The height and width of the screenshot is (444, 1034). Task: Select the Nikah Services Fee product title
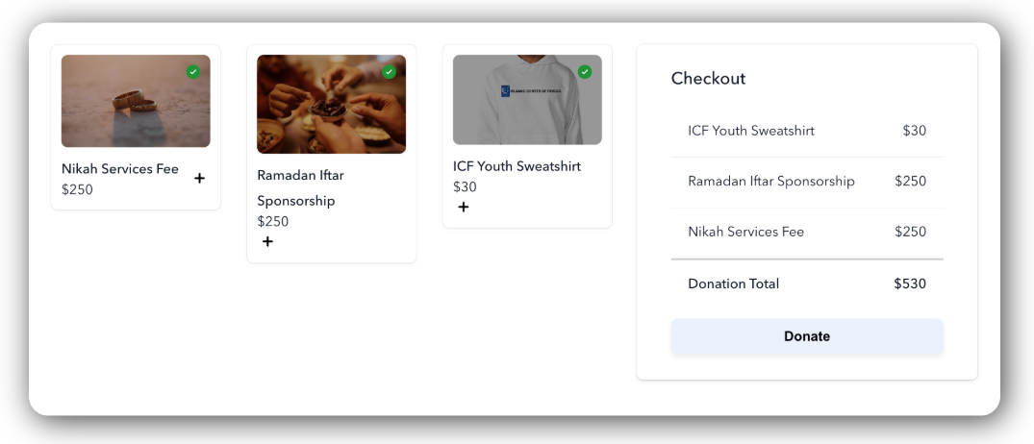tap(120, 168)
